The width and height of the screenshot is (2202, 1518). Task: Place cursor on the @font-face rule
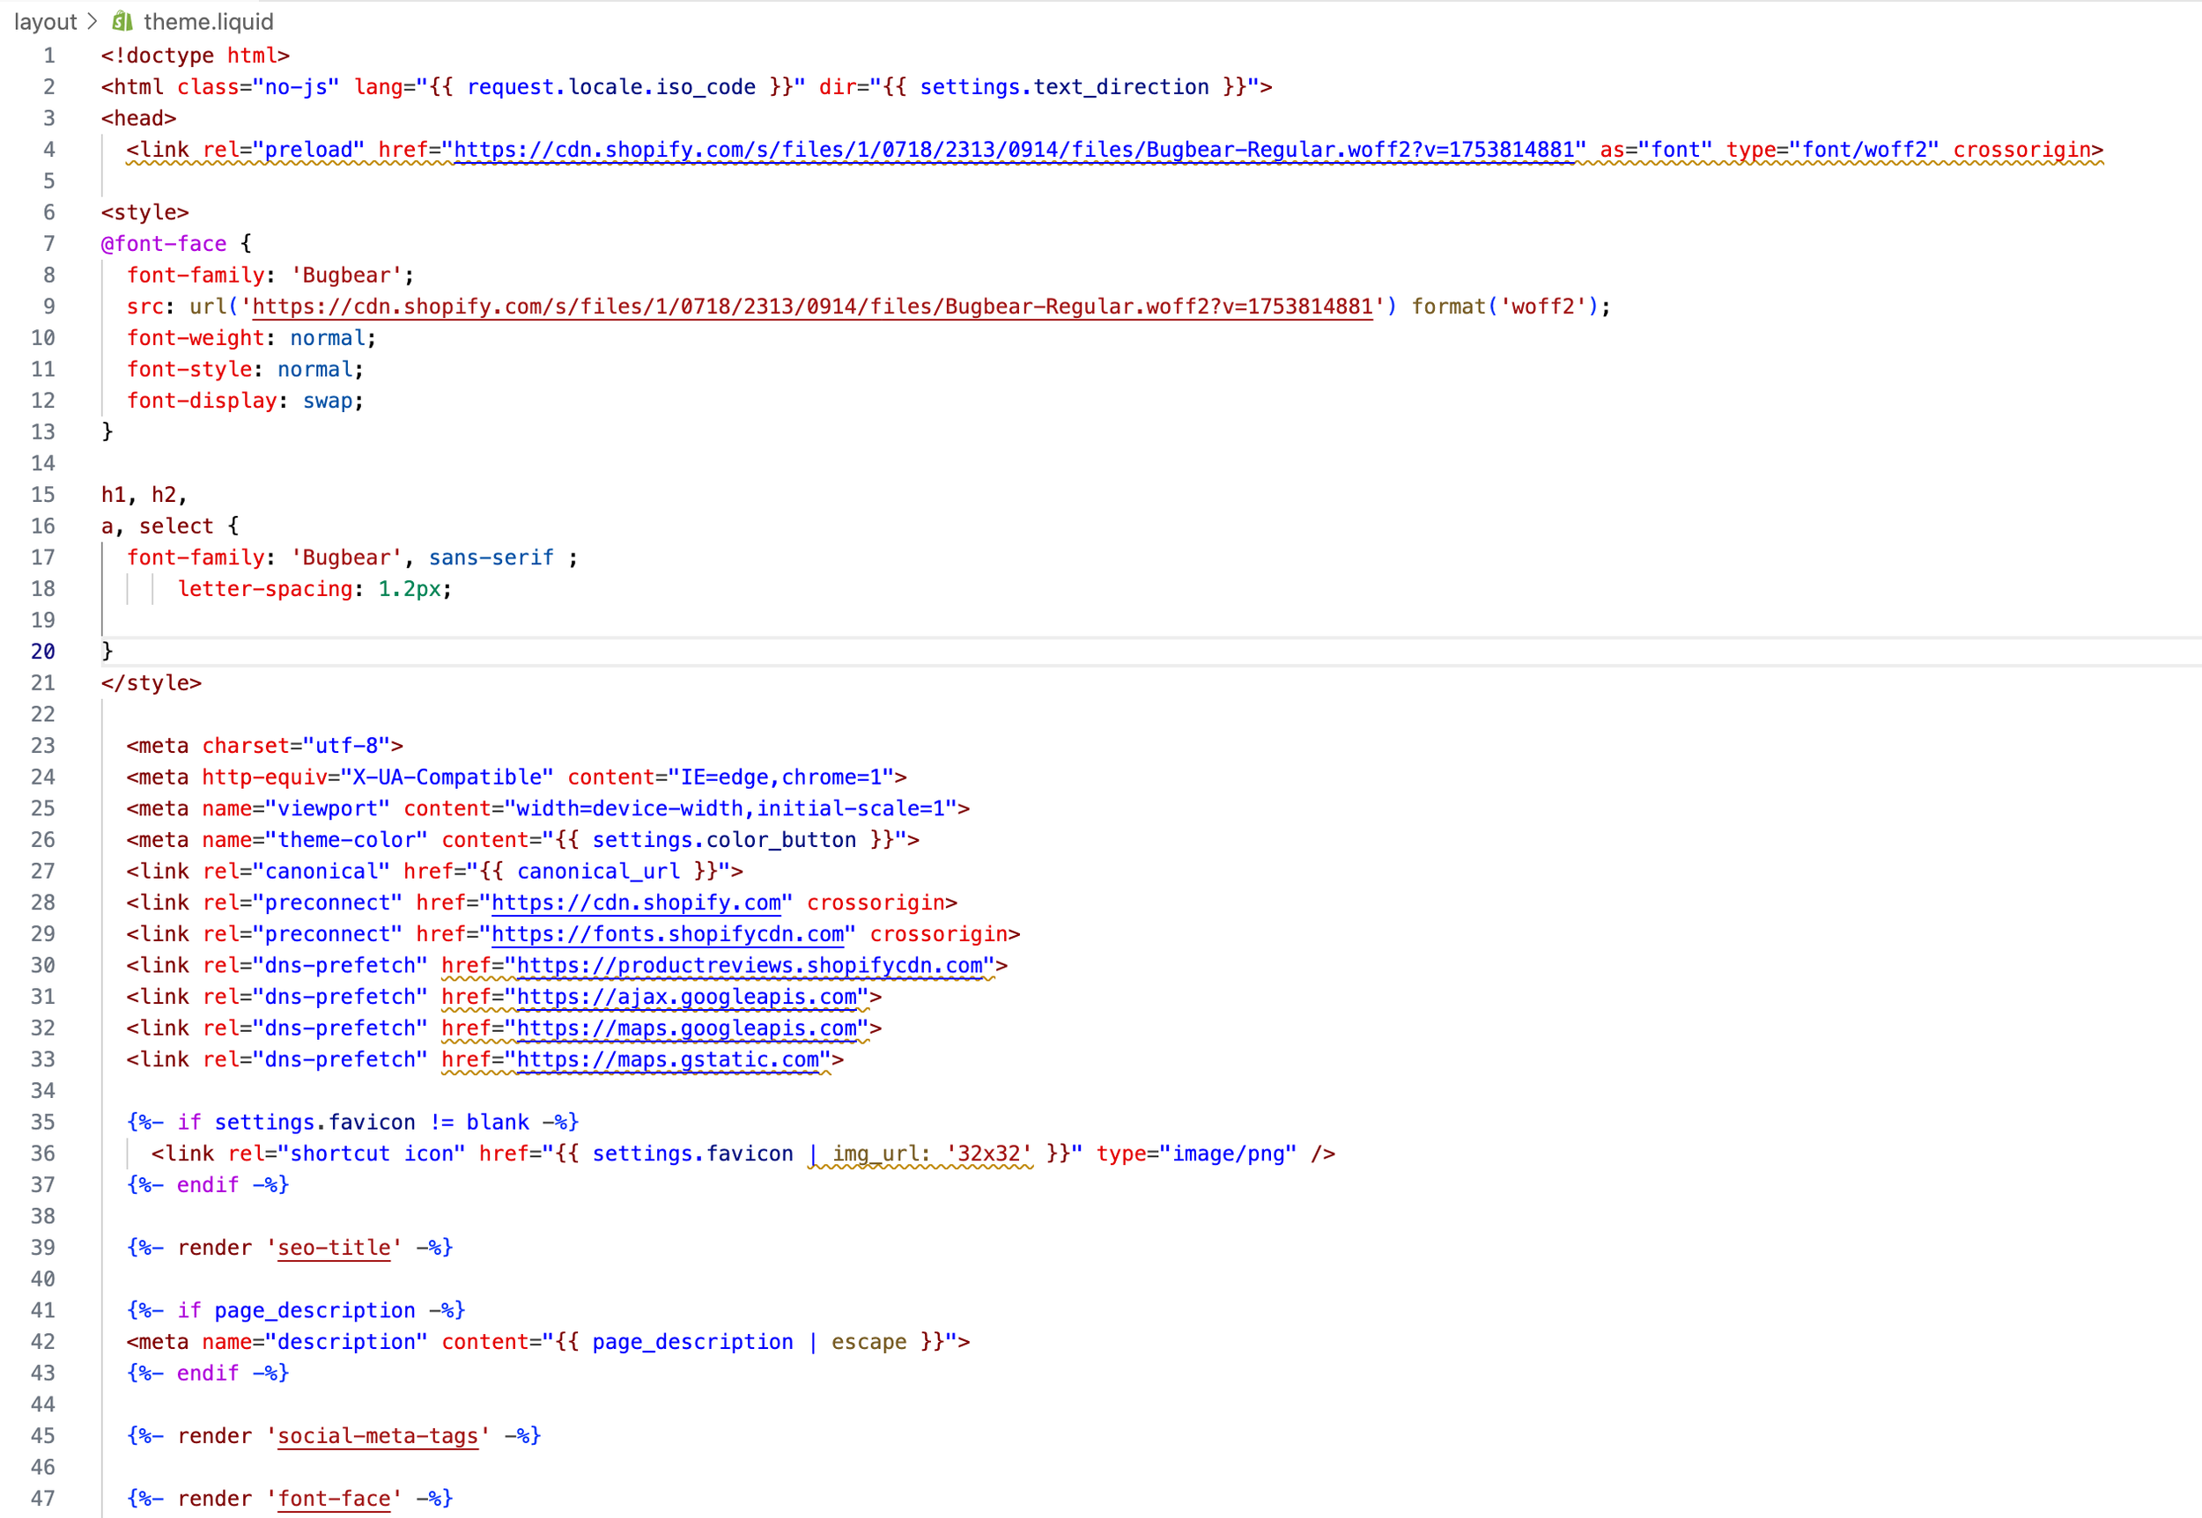164,244
